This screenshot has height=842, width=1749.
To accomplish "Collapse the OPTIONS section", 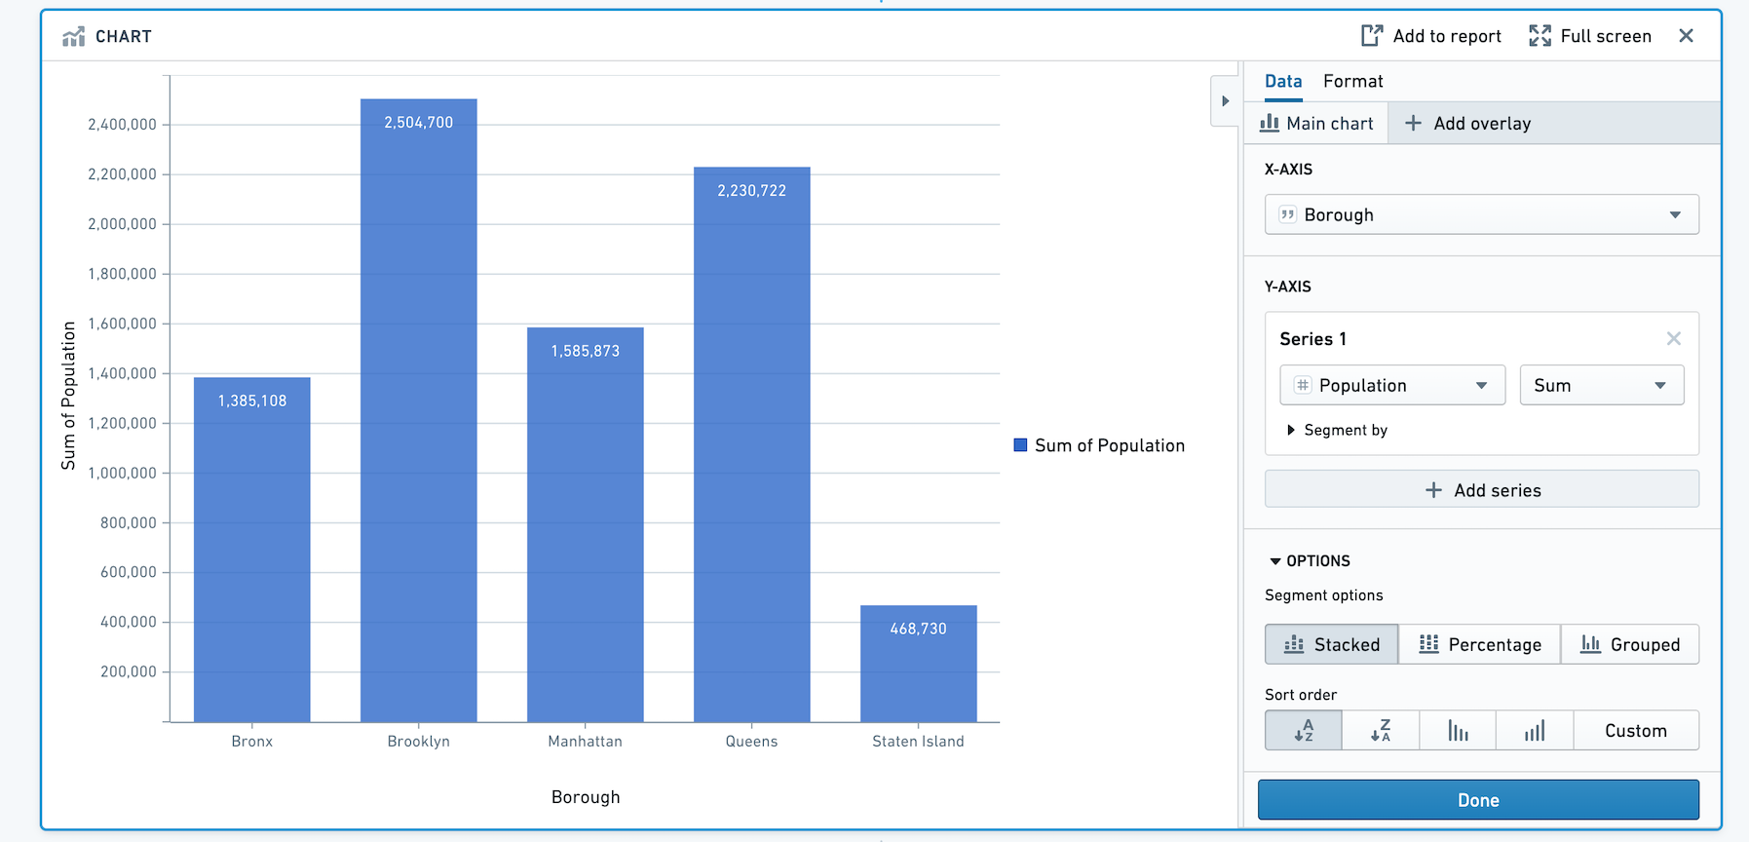I will (1310, 560).
